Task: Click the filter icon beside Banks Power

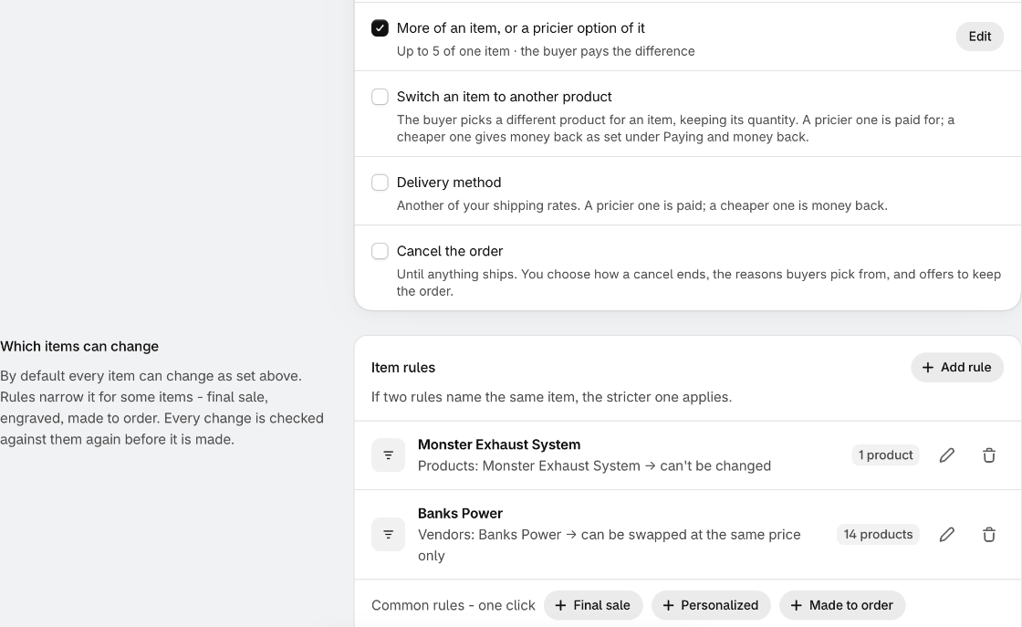Action: point(388,535)
